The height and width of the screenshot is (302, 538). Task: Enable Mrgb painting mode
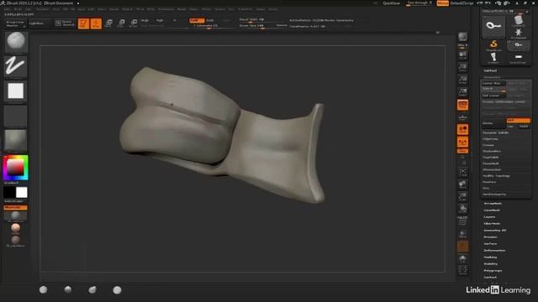[x=145, y=20]
